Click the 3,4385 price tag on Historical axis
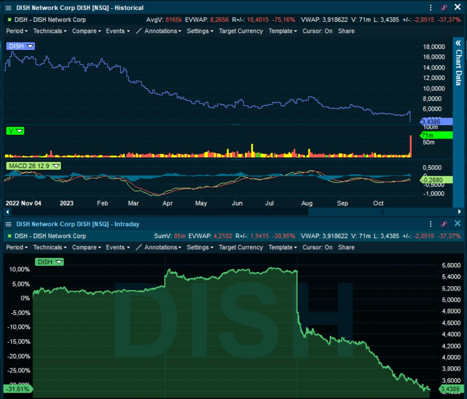467x399 pixels. pos(436,122)
